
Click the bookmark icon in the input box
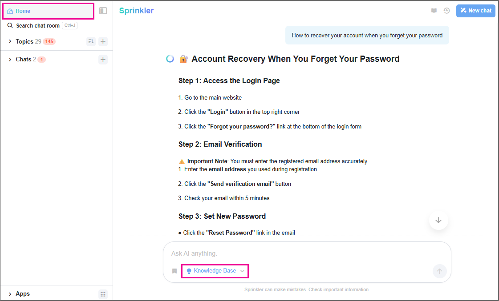174,271
